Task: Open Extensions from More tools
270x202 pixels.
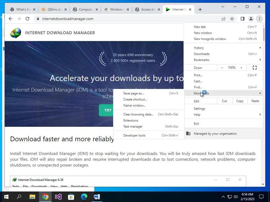Action: (x=149, y=120)
